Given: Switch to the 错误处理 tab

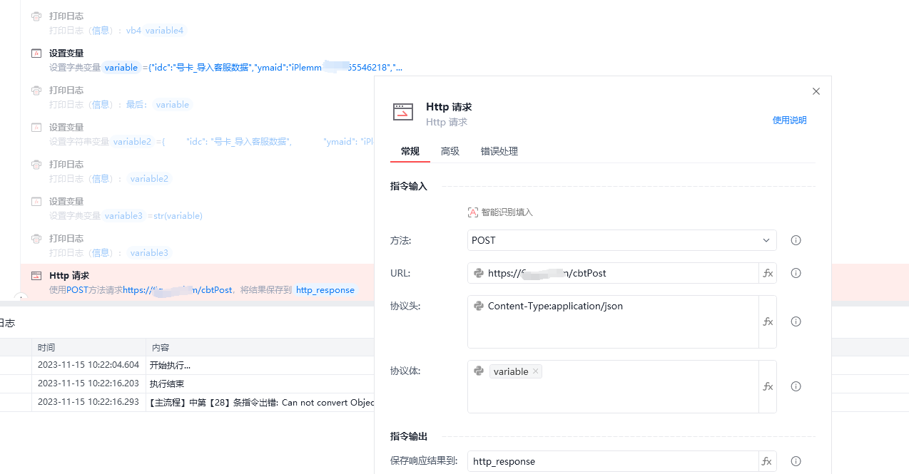Looking at the screenshot, I should (x=499, y=151).
